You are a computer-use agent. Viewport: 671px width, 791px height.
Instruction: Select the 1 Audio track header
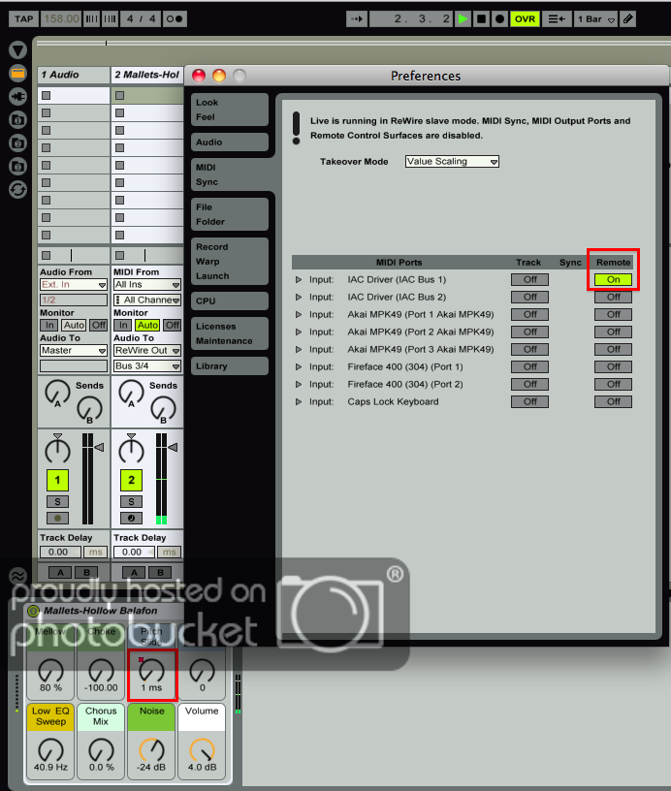point(74,75)
